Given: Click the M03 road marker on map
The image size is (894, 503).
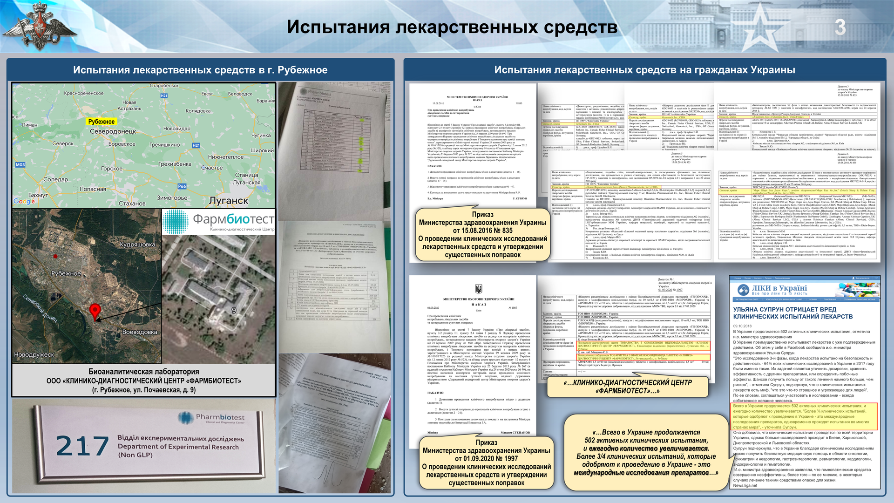Looking at the screenshot, I should pyautogui.click(x=20, y=165).
